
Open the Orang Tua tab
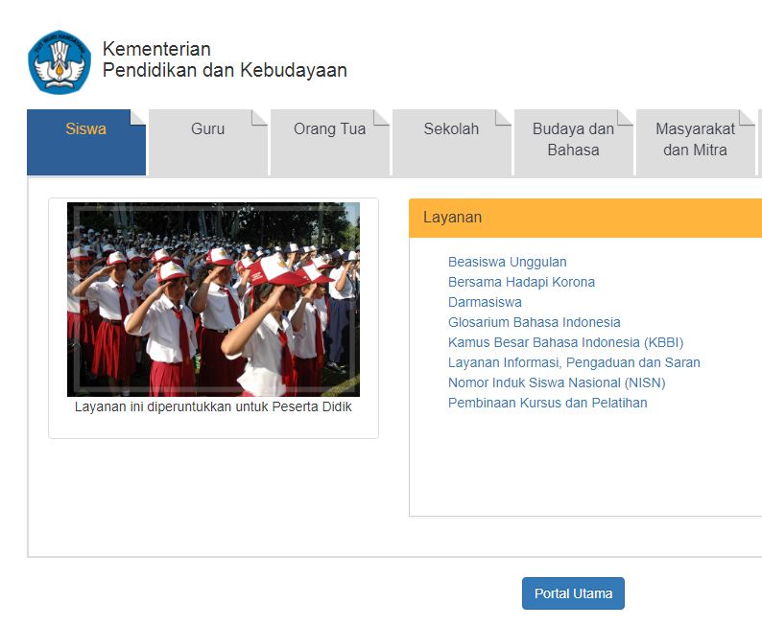pyautogui.click(x=329, y=129)
